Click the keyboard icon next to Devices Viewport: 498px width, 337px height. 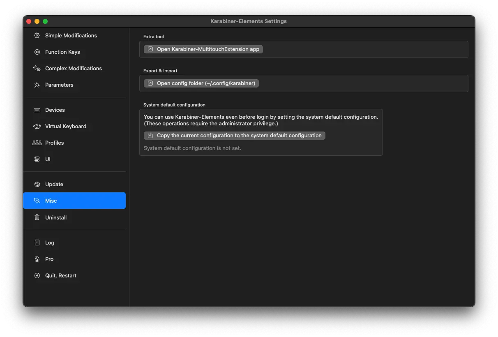(37, 110)
